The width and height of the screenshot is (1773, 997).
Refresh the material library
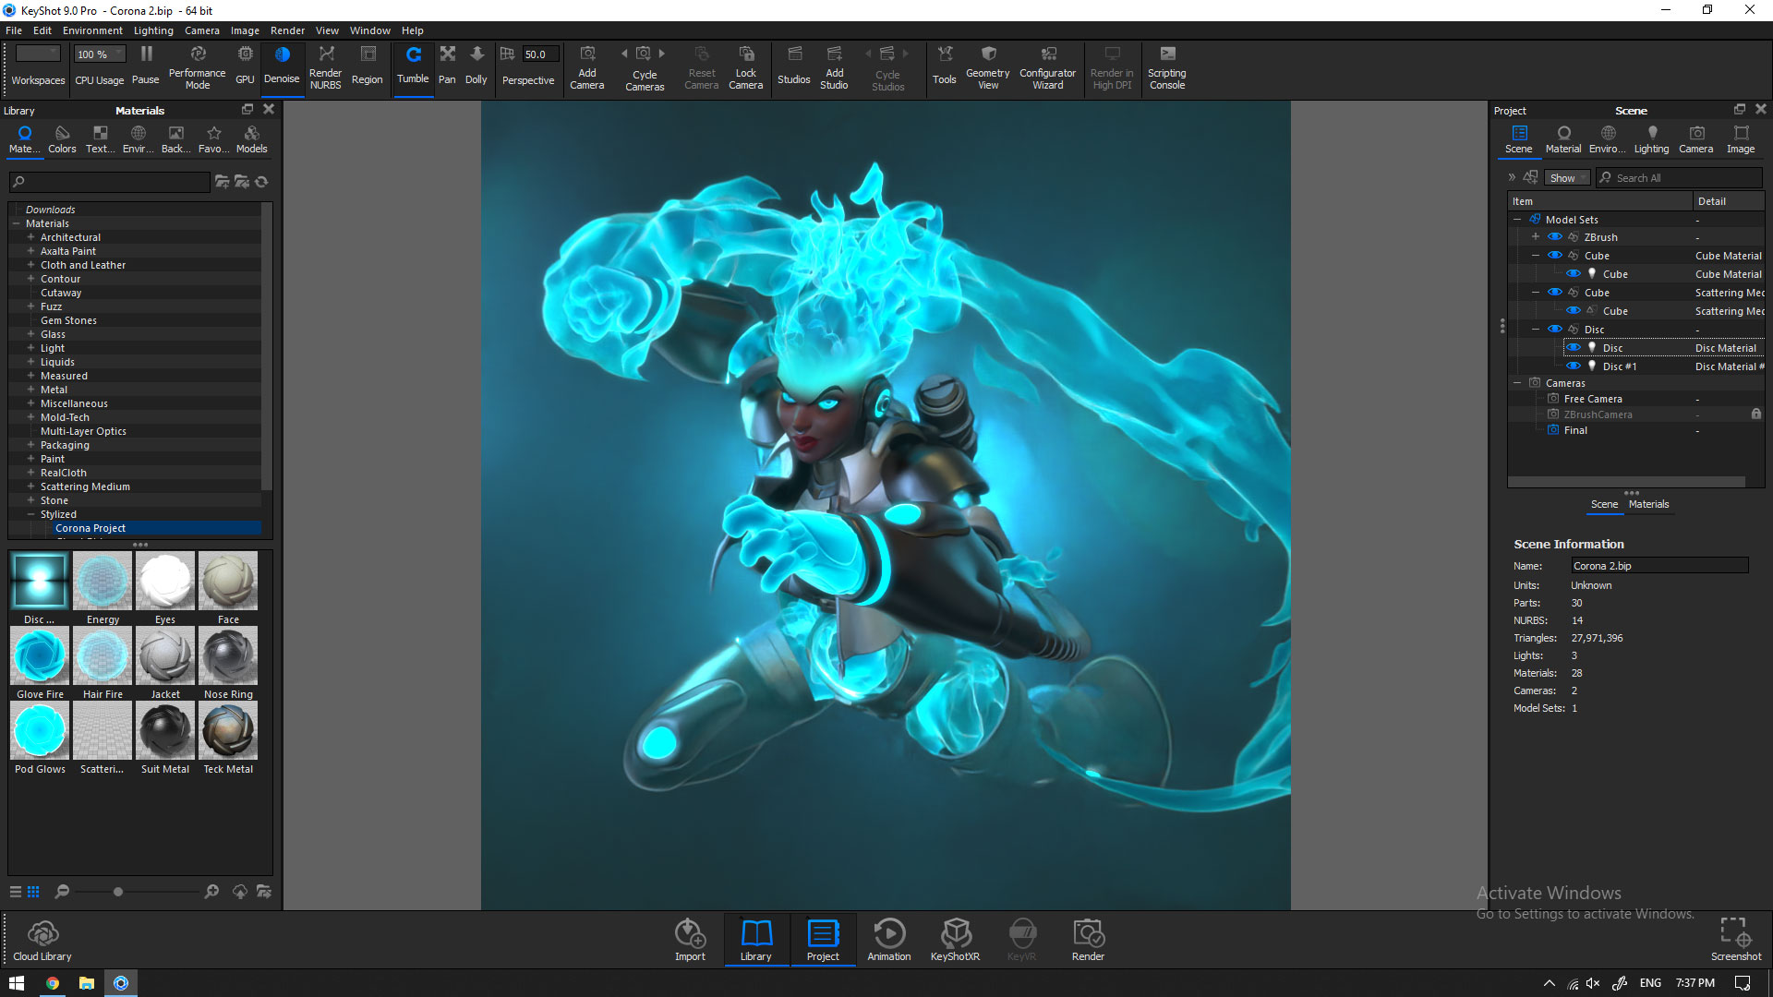261,182
